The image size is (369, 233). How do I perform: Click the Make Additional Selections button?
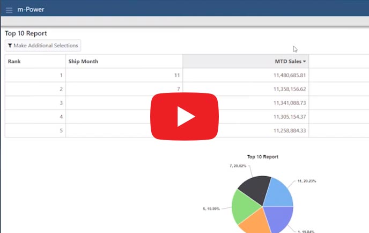[43, 46]
